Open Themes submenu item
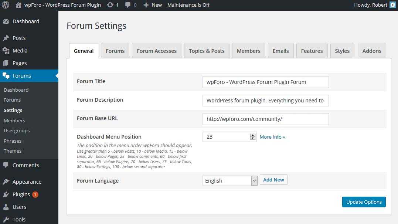398x224 pixels. click(13, 151)
